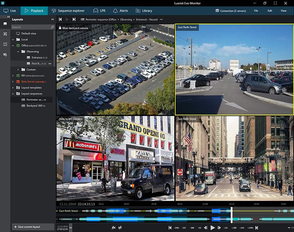The width and height of the screenshot is (294, 232).
Task: Collapse the Office server tree node
Action: coord(13,46)
